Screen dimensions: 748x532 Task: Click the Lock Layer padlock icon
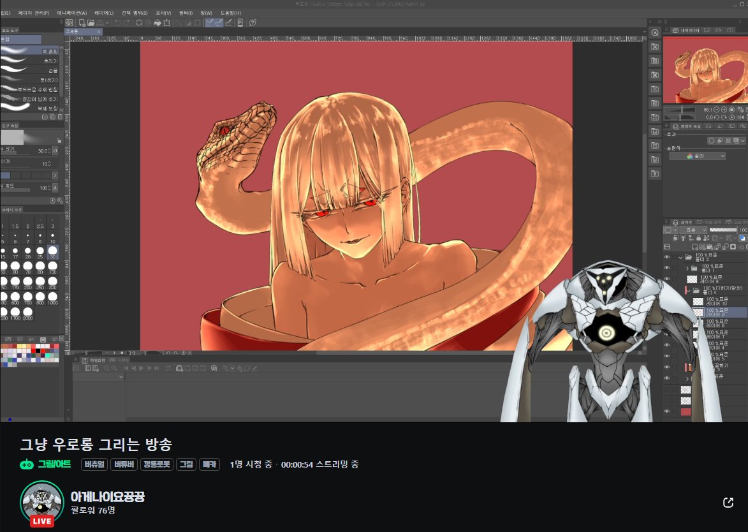pos(698,238)
